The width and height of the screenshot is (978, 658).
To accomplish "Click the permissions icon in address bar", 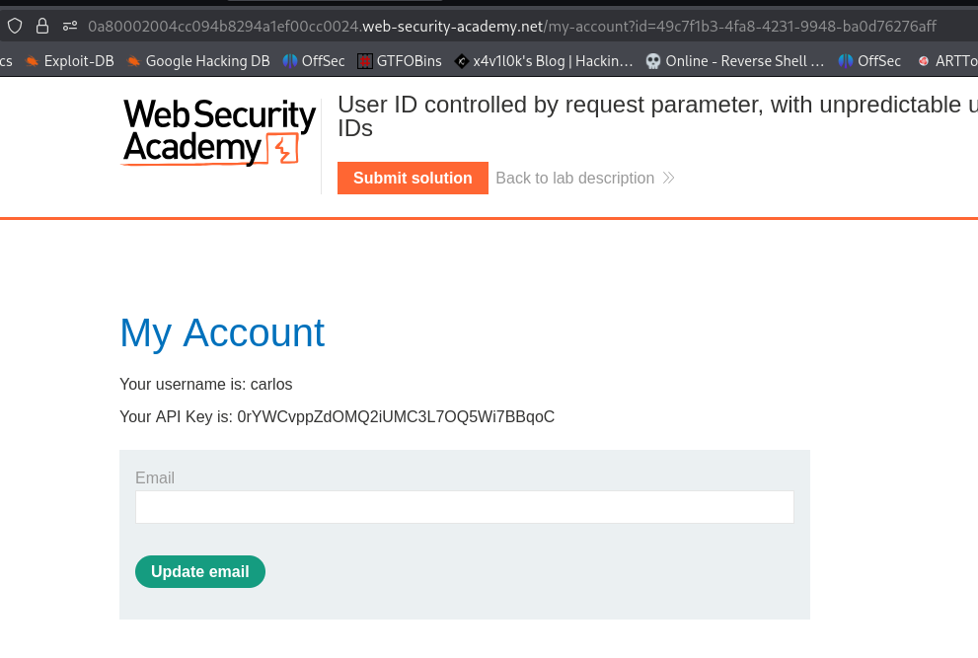I will pos(69,26).
